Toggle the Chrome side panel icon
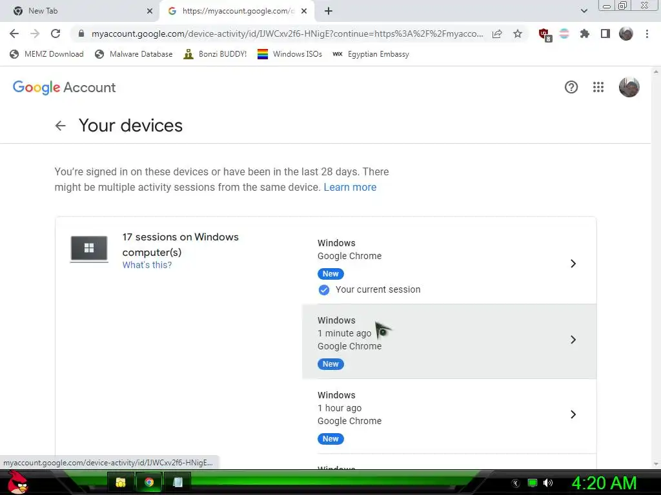The image size is (661, 495). coord(605,34)
